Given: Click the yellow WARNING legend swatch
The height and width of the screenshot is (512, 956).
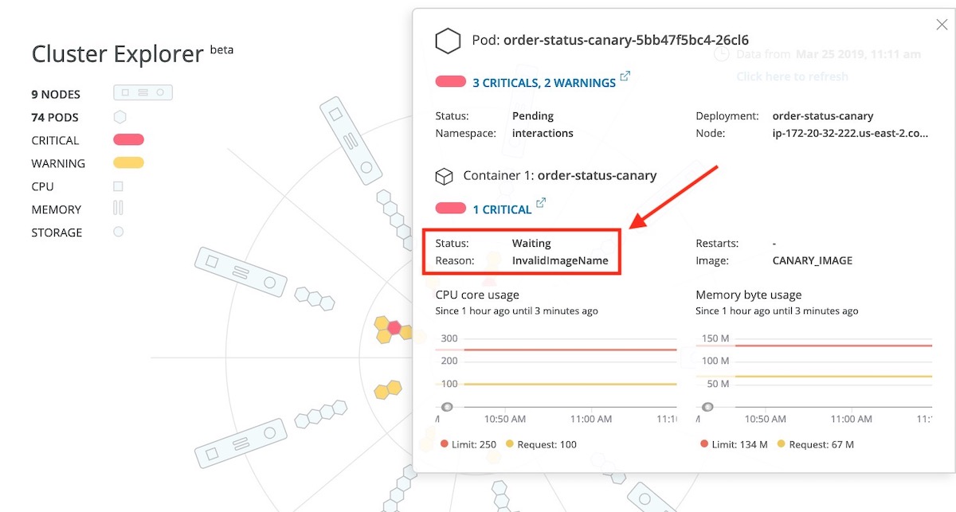Looking at the screenshot, I should (128, 163).
